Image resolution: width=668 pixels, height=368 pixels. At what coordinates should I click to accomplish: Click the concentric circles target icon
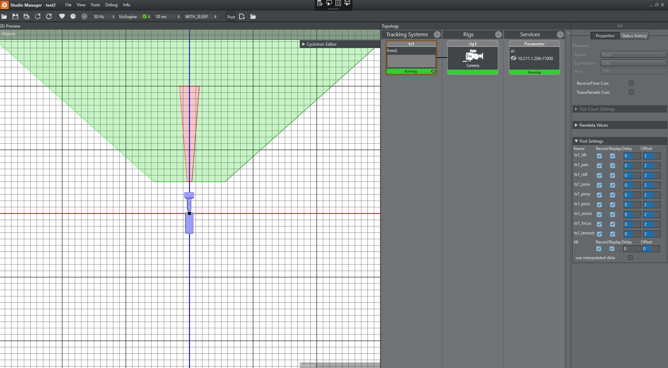click(x=84, y=16)
